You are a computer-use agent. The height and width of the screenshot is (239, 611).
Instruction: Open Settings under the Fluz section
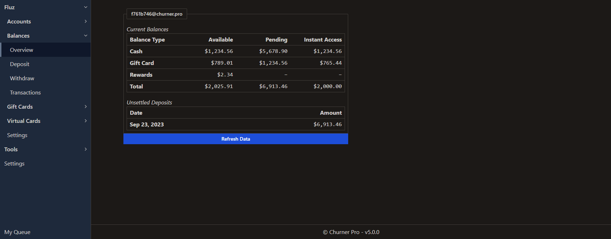(x=17, y=135)
